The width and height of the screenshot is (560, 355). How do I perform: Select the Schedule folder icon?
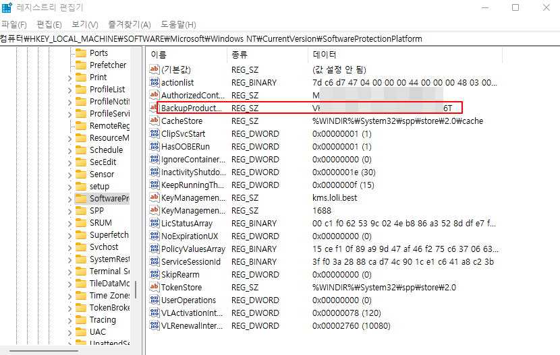pos(81,150)
